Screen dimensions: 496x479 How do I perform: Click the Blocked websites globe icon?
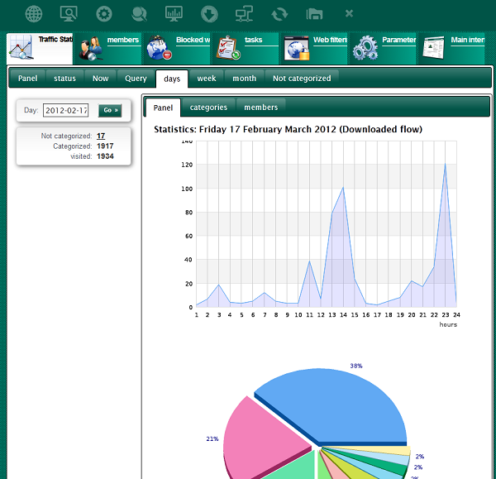(x=159, y=48)
